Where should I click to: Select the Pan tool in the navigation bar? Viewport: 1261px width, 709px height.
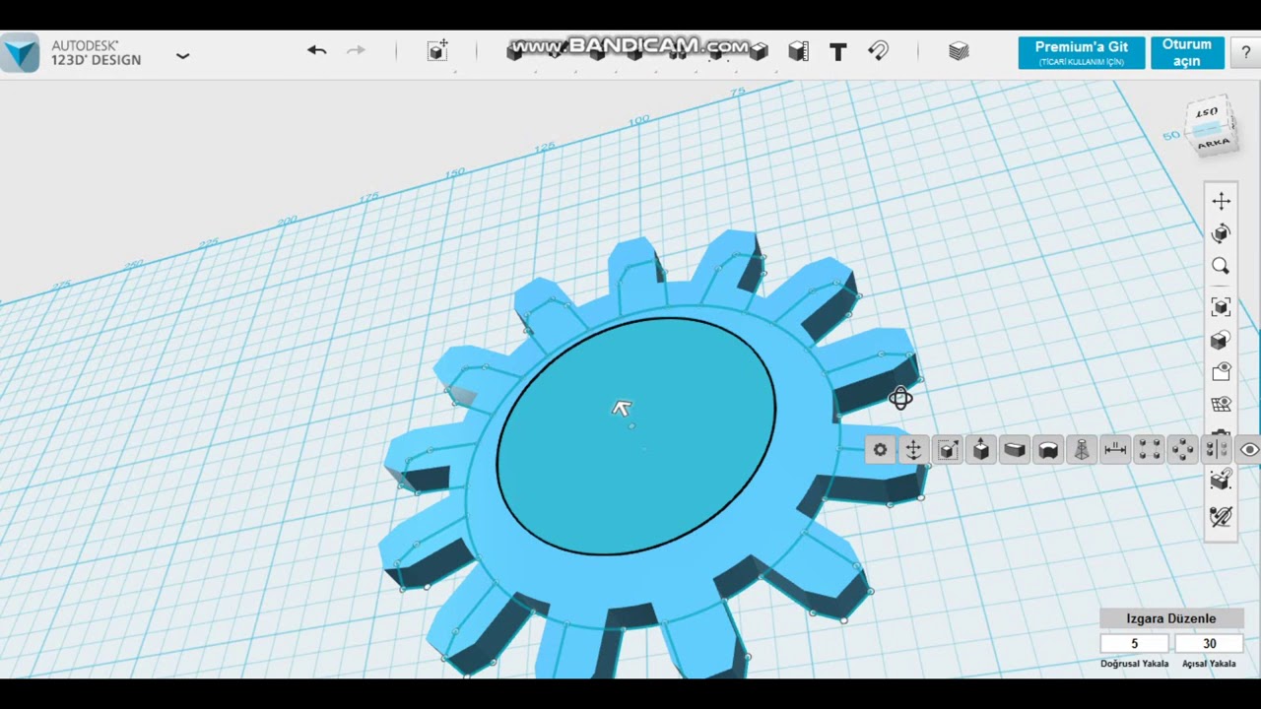(x=1221, y=201)
